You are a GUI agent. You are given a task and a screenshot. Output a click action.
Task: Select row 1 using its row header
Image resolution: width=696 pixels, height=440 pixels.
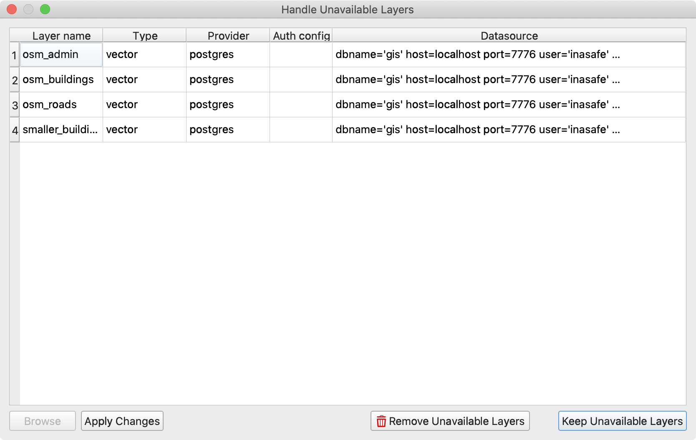click(15, 55)
